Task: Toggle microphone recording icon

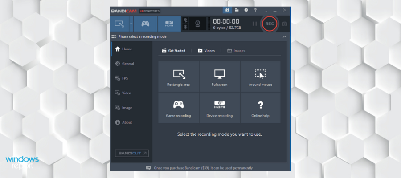Action: pyautogui.click(x=185, y=27)
